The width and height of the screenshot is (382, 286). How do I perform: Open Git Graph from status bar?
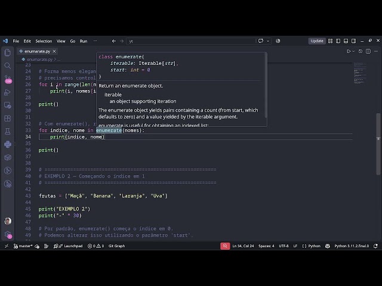116,246
